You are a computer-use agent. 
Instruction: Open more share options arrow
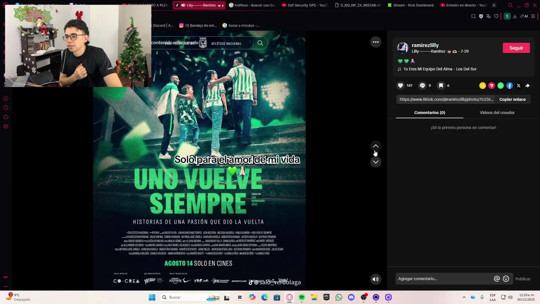click(x=527, y=86)
